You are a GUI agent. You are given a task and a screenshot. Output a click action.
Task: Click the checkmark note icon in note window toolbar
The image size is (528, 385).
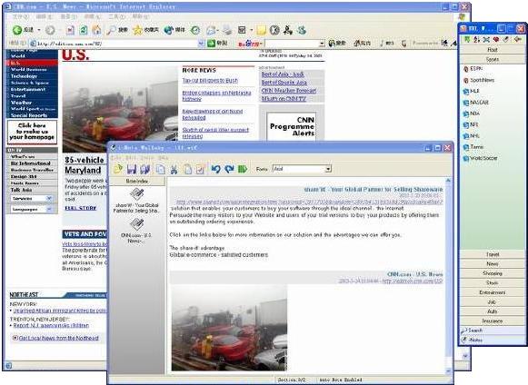[200, 169]
